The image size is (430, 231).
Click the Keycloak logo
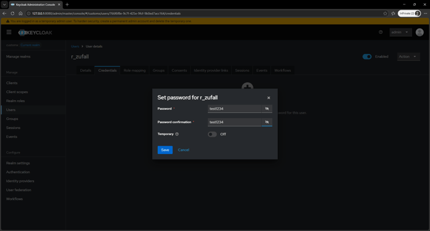[35, 33]
